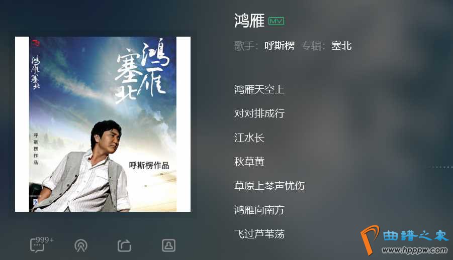The height and width of the screenshot is (260, 453).
Task: Click the dotted lyric position marker
Action: click(440, 167)
